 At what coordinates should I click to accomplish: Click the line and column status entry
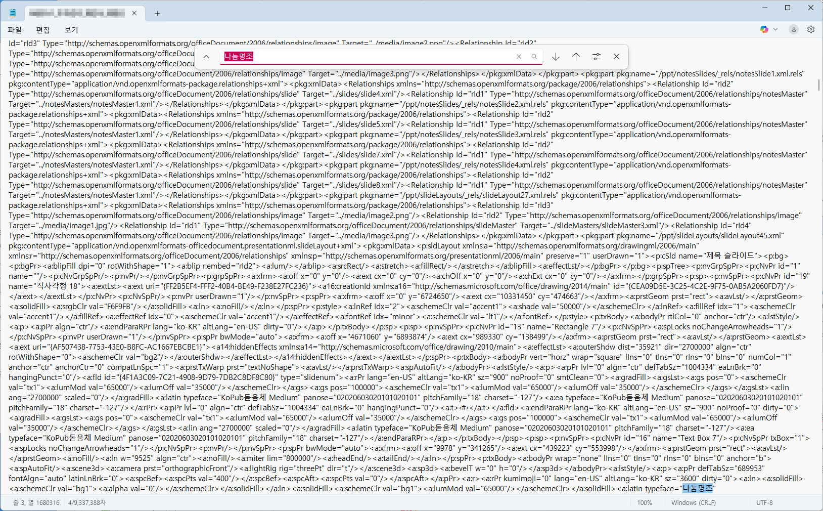pyautogui.click(x=36, y=503)
